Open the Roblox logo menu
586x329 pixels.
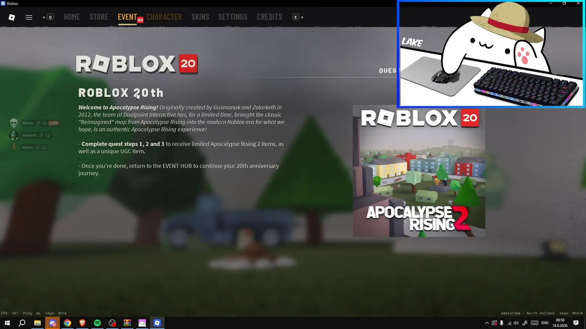tap(12, 17)
